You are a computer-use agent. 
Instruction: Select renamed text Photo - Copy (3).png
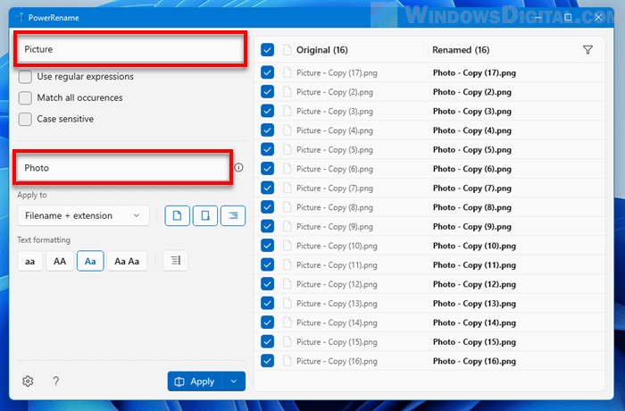pyautogui.click(x=472, y=112)
